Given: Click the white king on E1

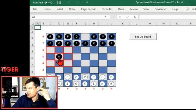Looking at the screenshot, I should (85, 83).
